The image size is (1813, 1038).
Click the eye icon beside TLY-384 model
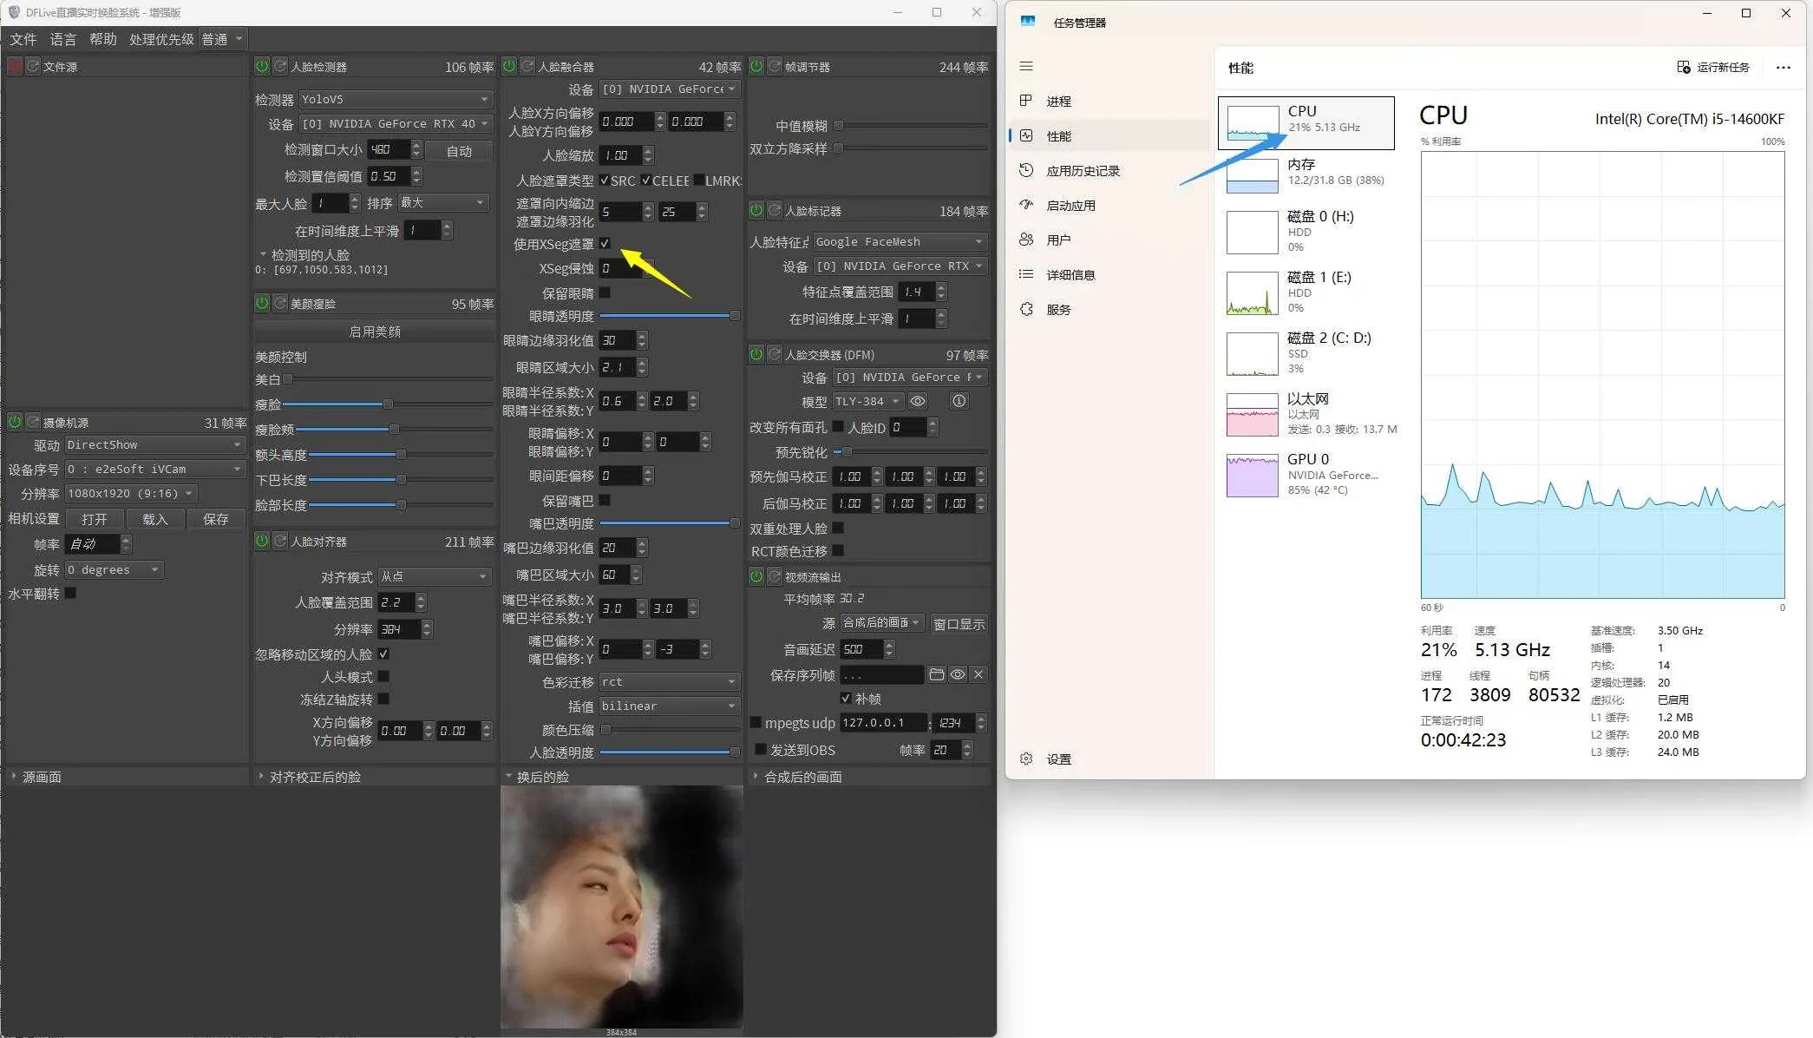pos(917,401)
